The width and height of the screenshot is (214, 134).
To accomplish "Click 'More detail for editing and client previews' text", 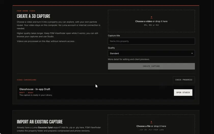I will tap(129, 59).
